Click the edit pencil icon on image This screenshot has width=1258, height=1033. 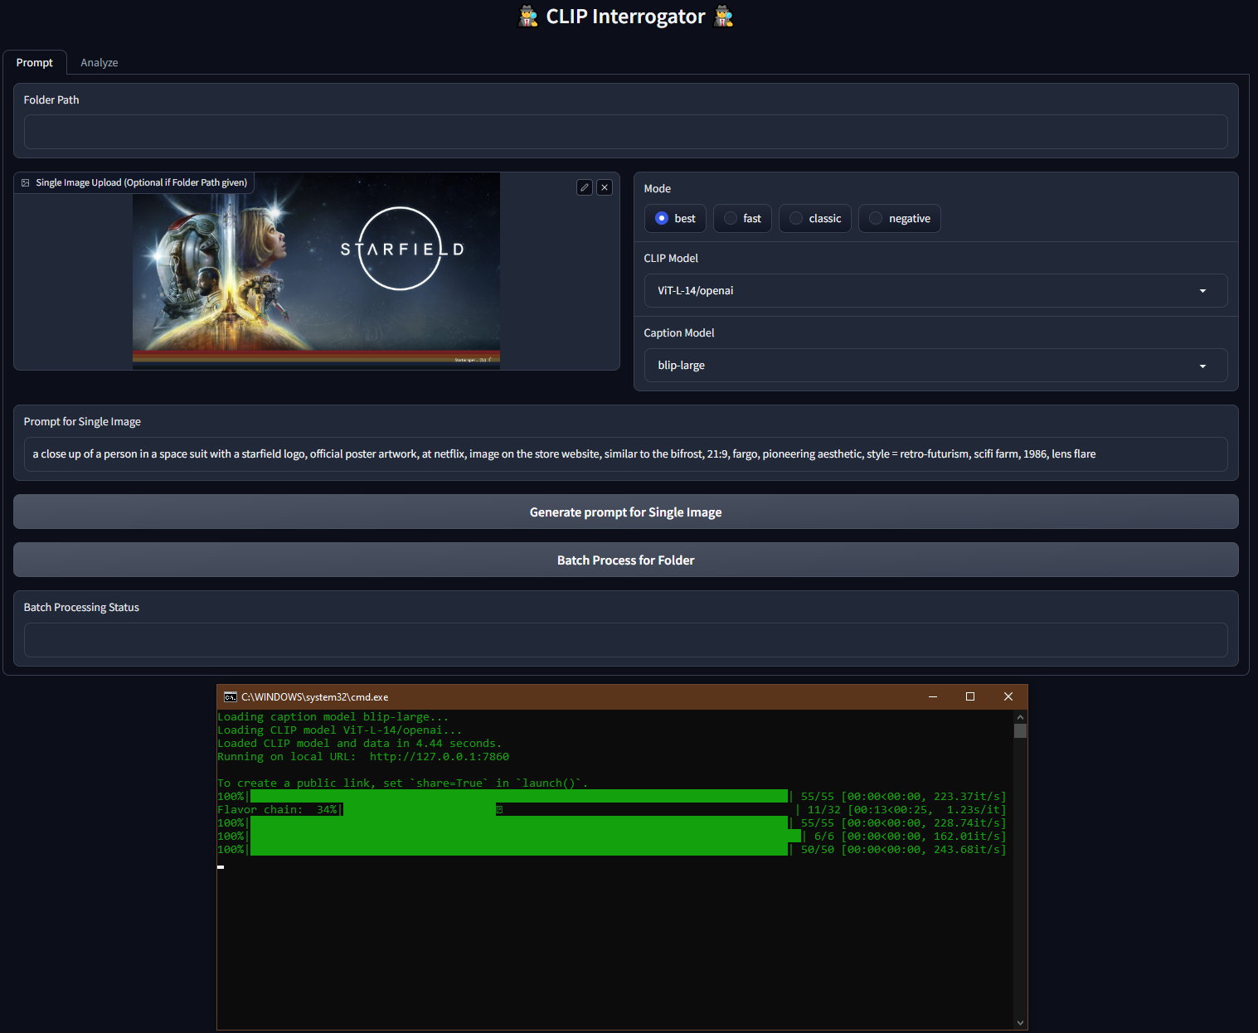(x=585, y=187)
